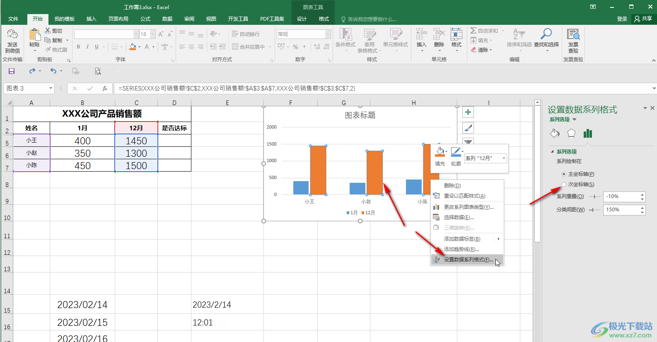657x342 pixels.
Task: Open the series selector dropdown in mini toolbar
Action: pos(504,158)
